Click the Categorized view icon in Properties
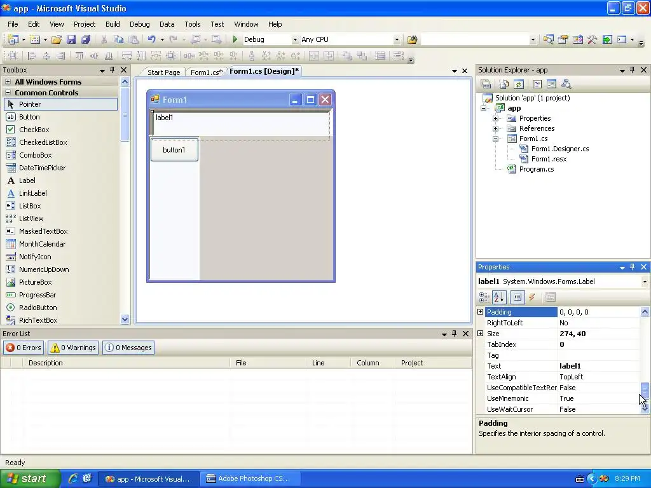Screen dimensions: 651x488 click(x=484, y=297)
